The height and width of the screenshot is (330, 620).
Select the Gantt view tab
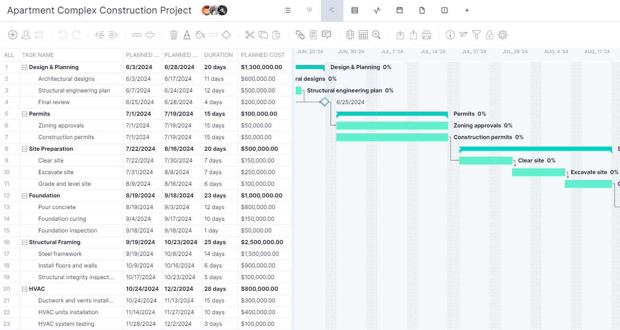click(x=332, y=10)
